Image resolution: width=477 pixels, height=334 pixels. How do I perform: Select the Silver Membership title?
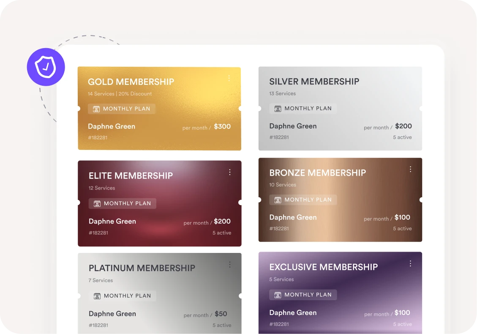point(314,81)
